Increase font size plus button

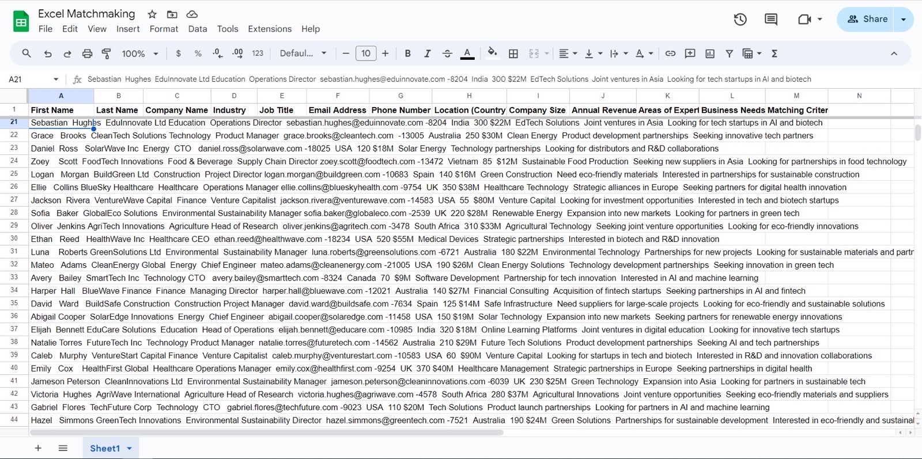tap(386, 54)
